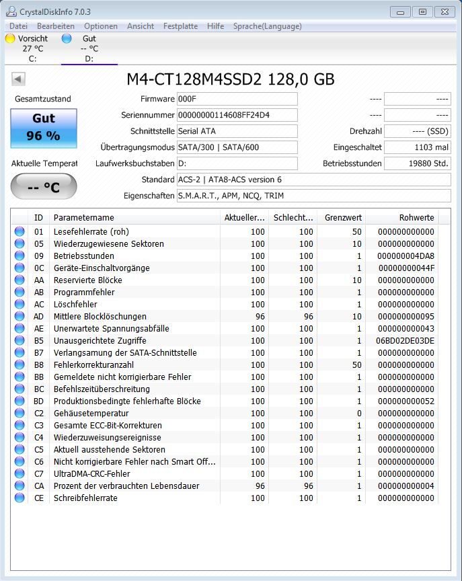Click the previous disk arrow button
The width and height of the screenshot is (462, 581).
[x=18, y=79]
